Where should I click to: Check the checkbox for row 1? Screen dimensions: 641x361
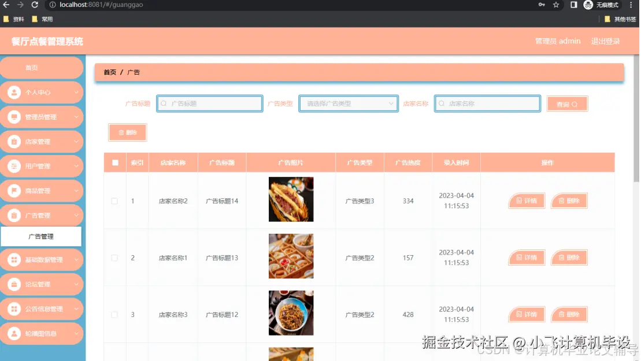pos(114,200)
